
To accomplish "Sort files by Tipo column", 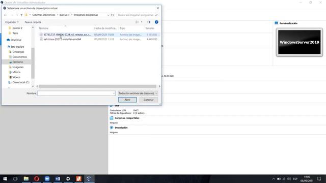I will (x=122, y=28).
